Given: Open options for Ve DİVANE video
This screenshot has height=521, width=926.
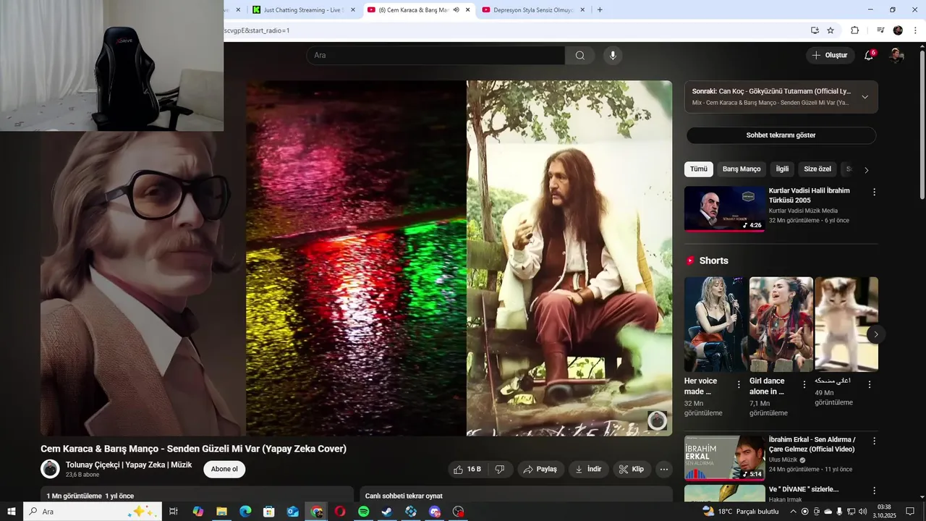Looking at the screenshot, I should (x=874, y=491).
